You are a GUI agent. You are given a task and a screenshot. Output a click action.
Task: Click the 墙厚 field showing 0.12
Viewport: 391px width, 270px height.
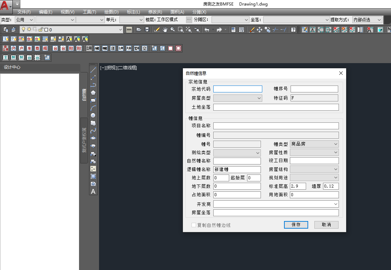click(331, 186)
